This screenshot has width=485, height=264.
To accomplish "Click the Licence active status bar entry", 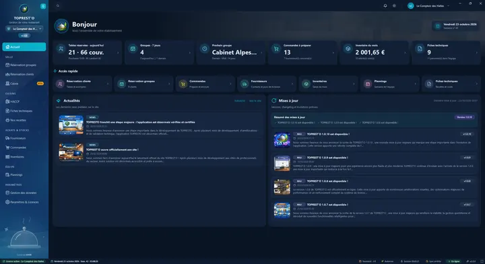I will pyautogui.click(x=23, y=261).
